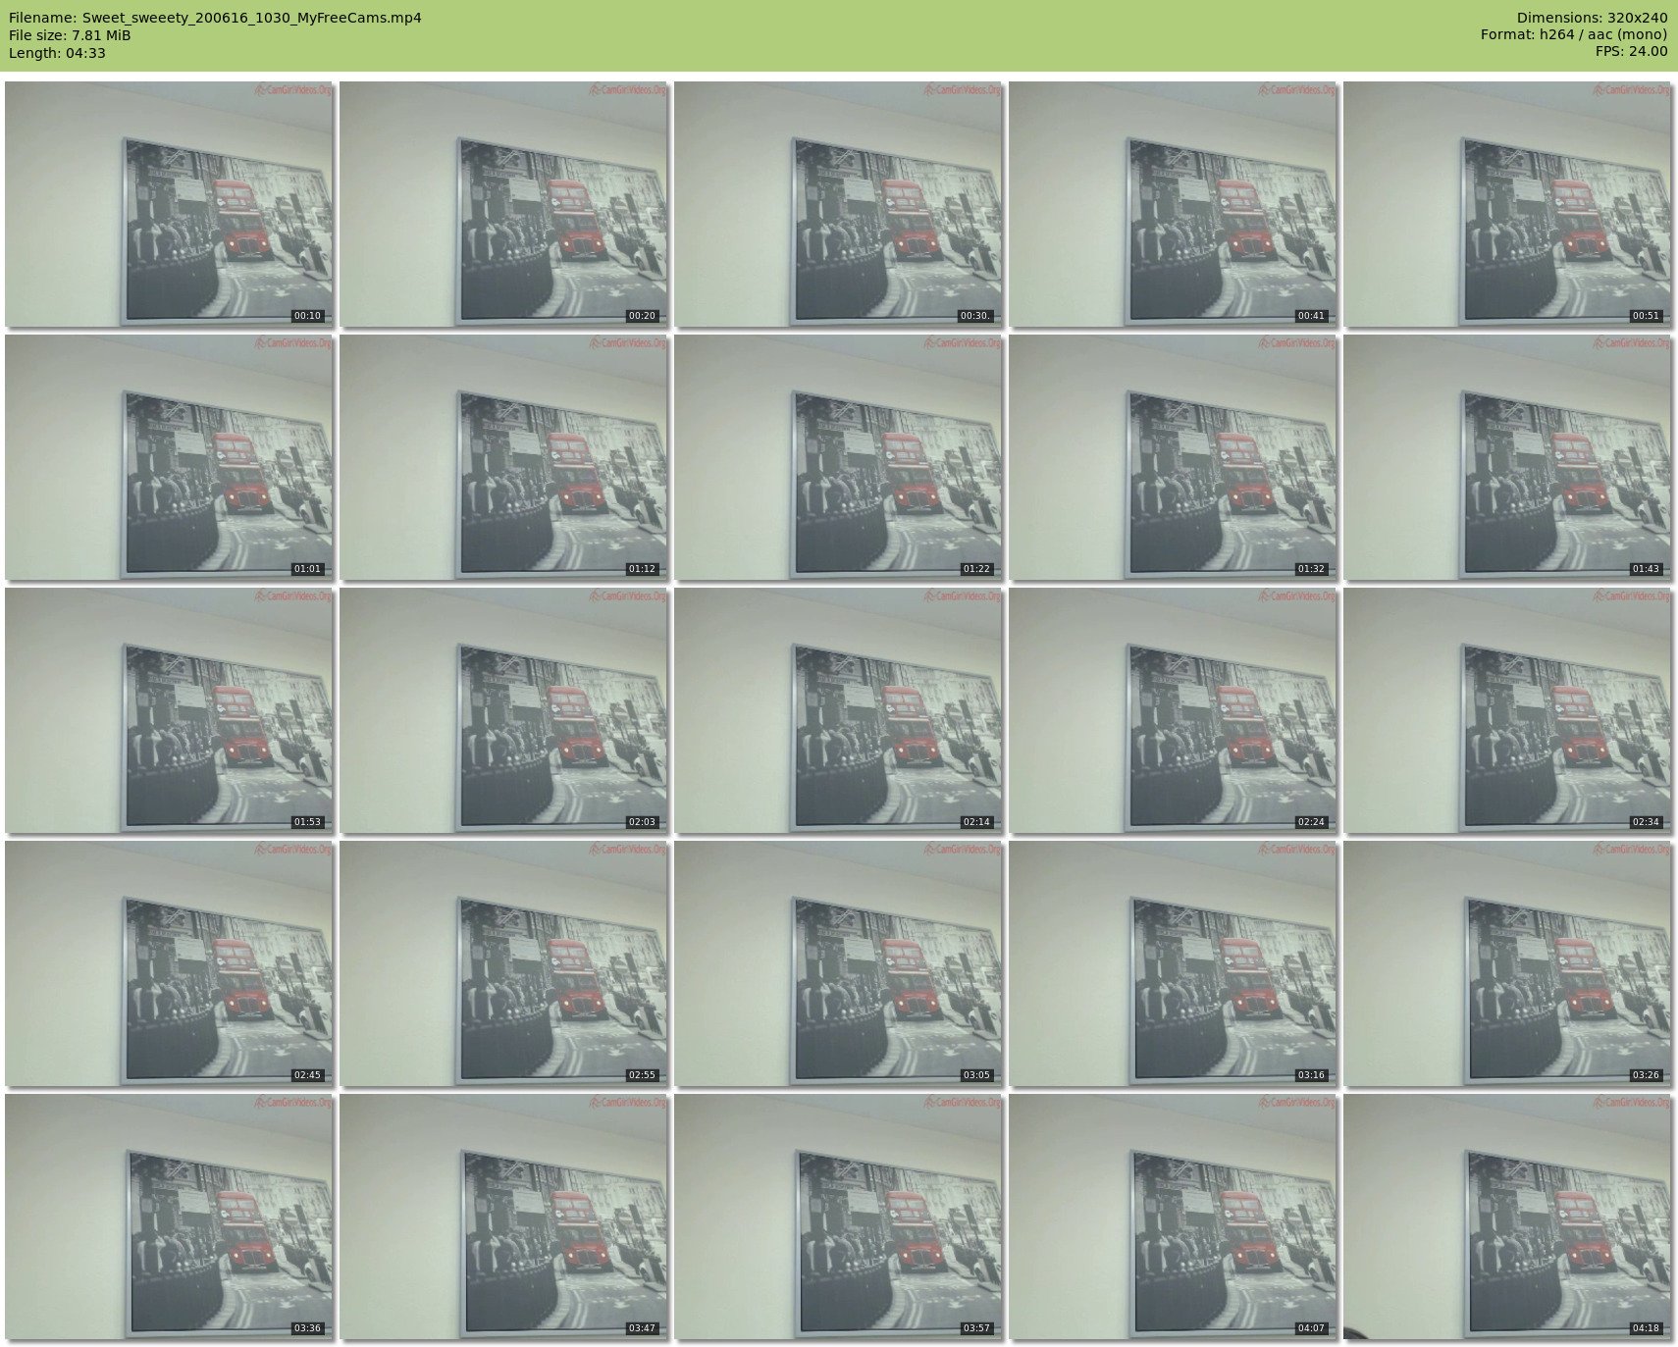This screenshot has width=1678, height=1347.
Task: Click the Filename line in the header
Action: pyautogui.click(x=215, y=18)
